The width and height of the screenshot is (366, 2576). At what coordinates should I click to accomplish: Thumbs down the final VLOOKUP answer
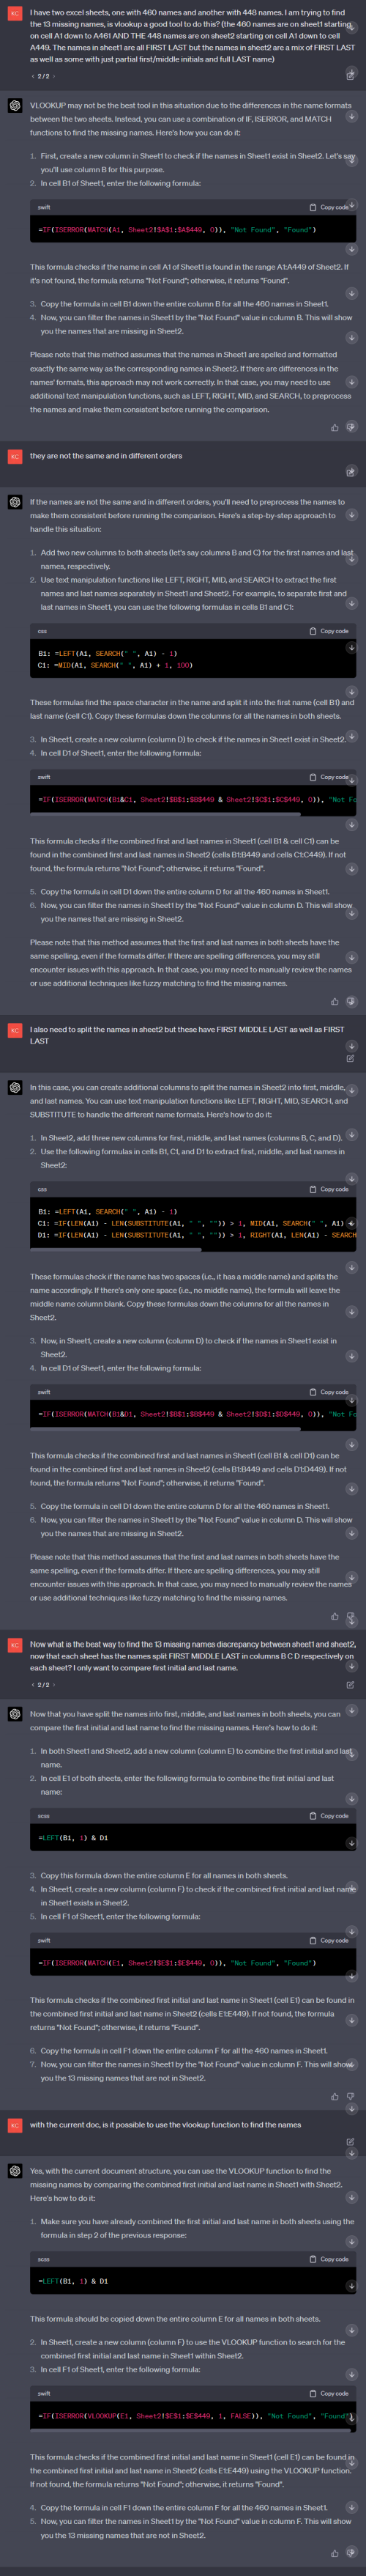point(350,2553)
